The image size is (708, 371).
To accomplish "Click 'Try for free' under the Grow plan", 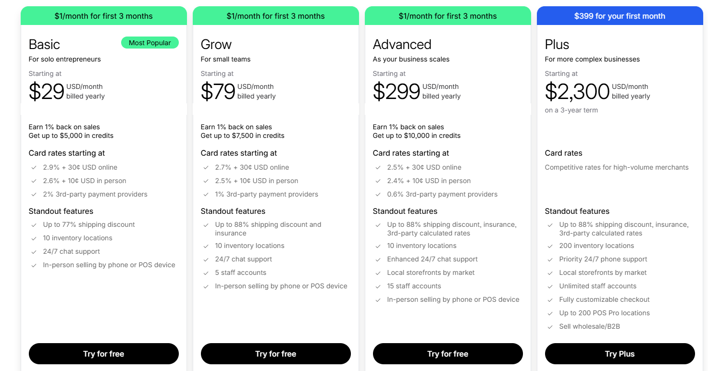I will tap(275, 354).
